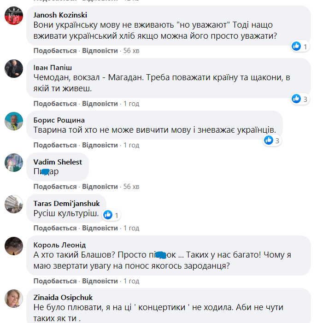Reply to Vadim Shelest's comment
Viewport: 323px width, 323px height.
pos(100,187)
